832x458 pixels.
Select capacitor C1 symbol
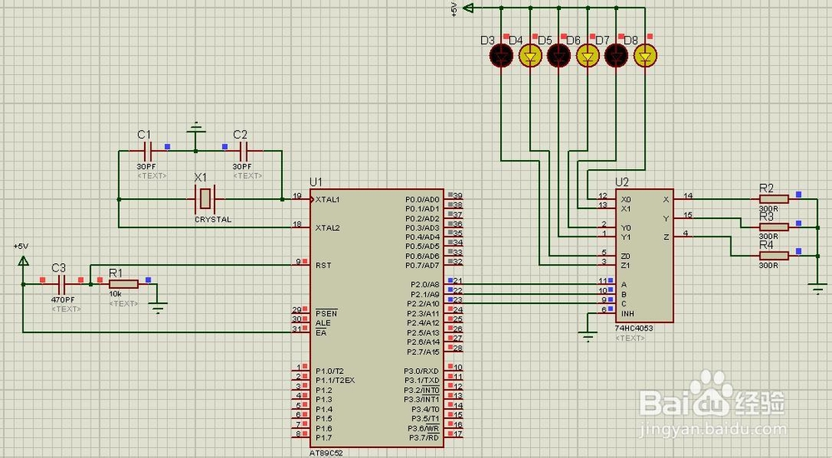148,151
